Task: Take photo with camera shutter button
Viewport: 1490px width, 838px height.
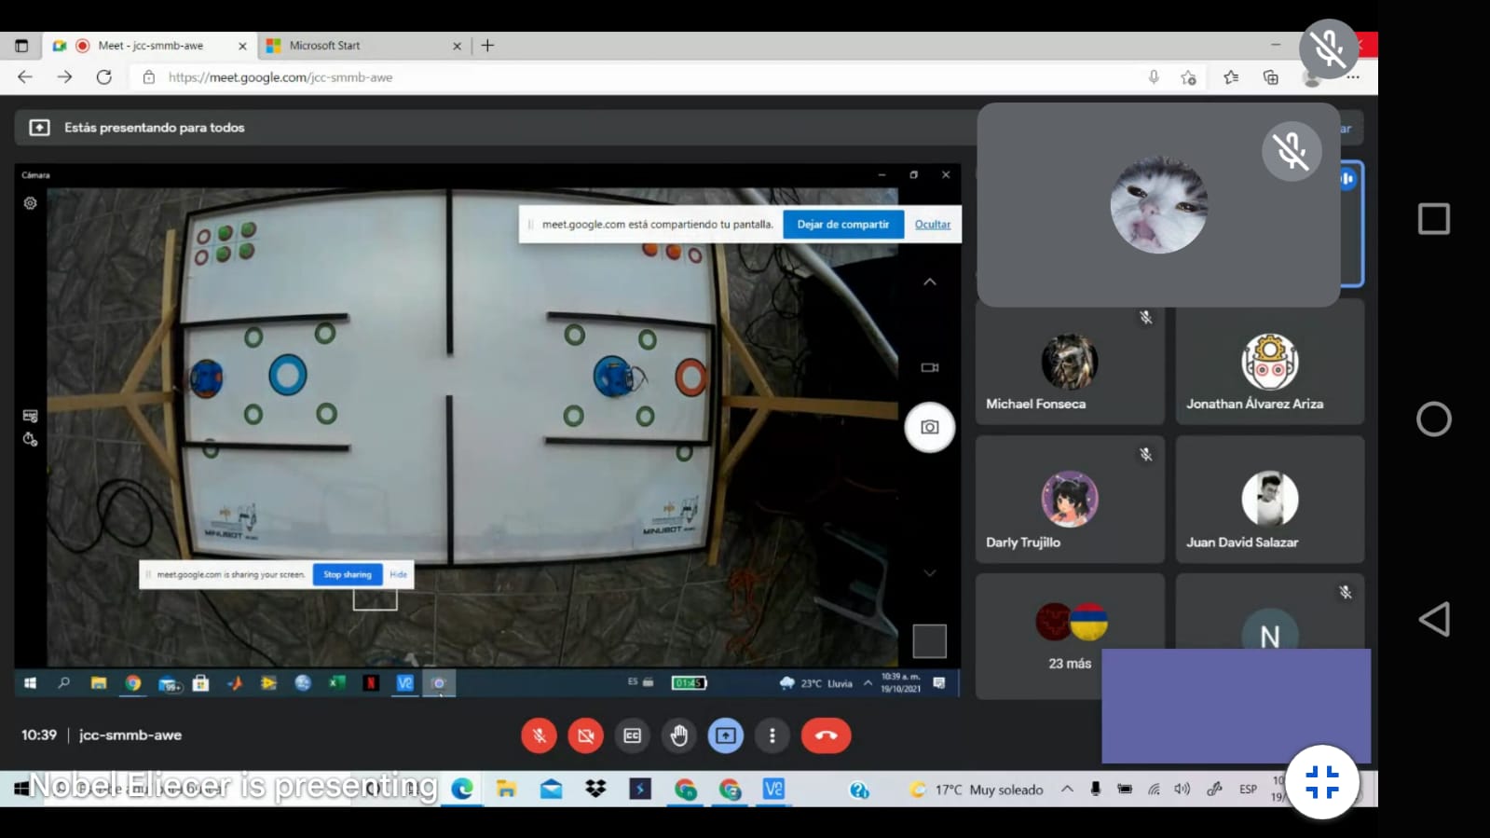Action: pos(929,427)
